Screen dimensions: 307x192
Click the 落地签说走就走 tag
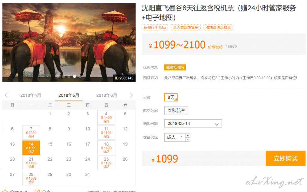pos(218,27)
